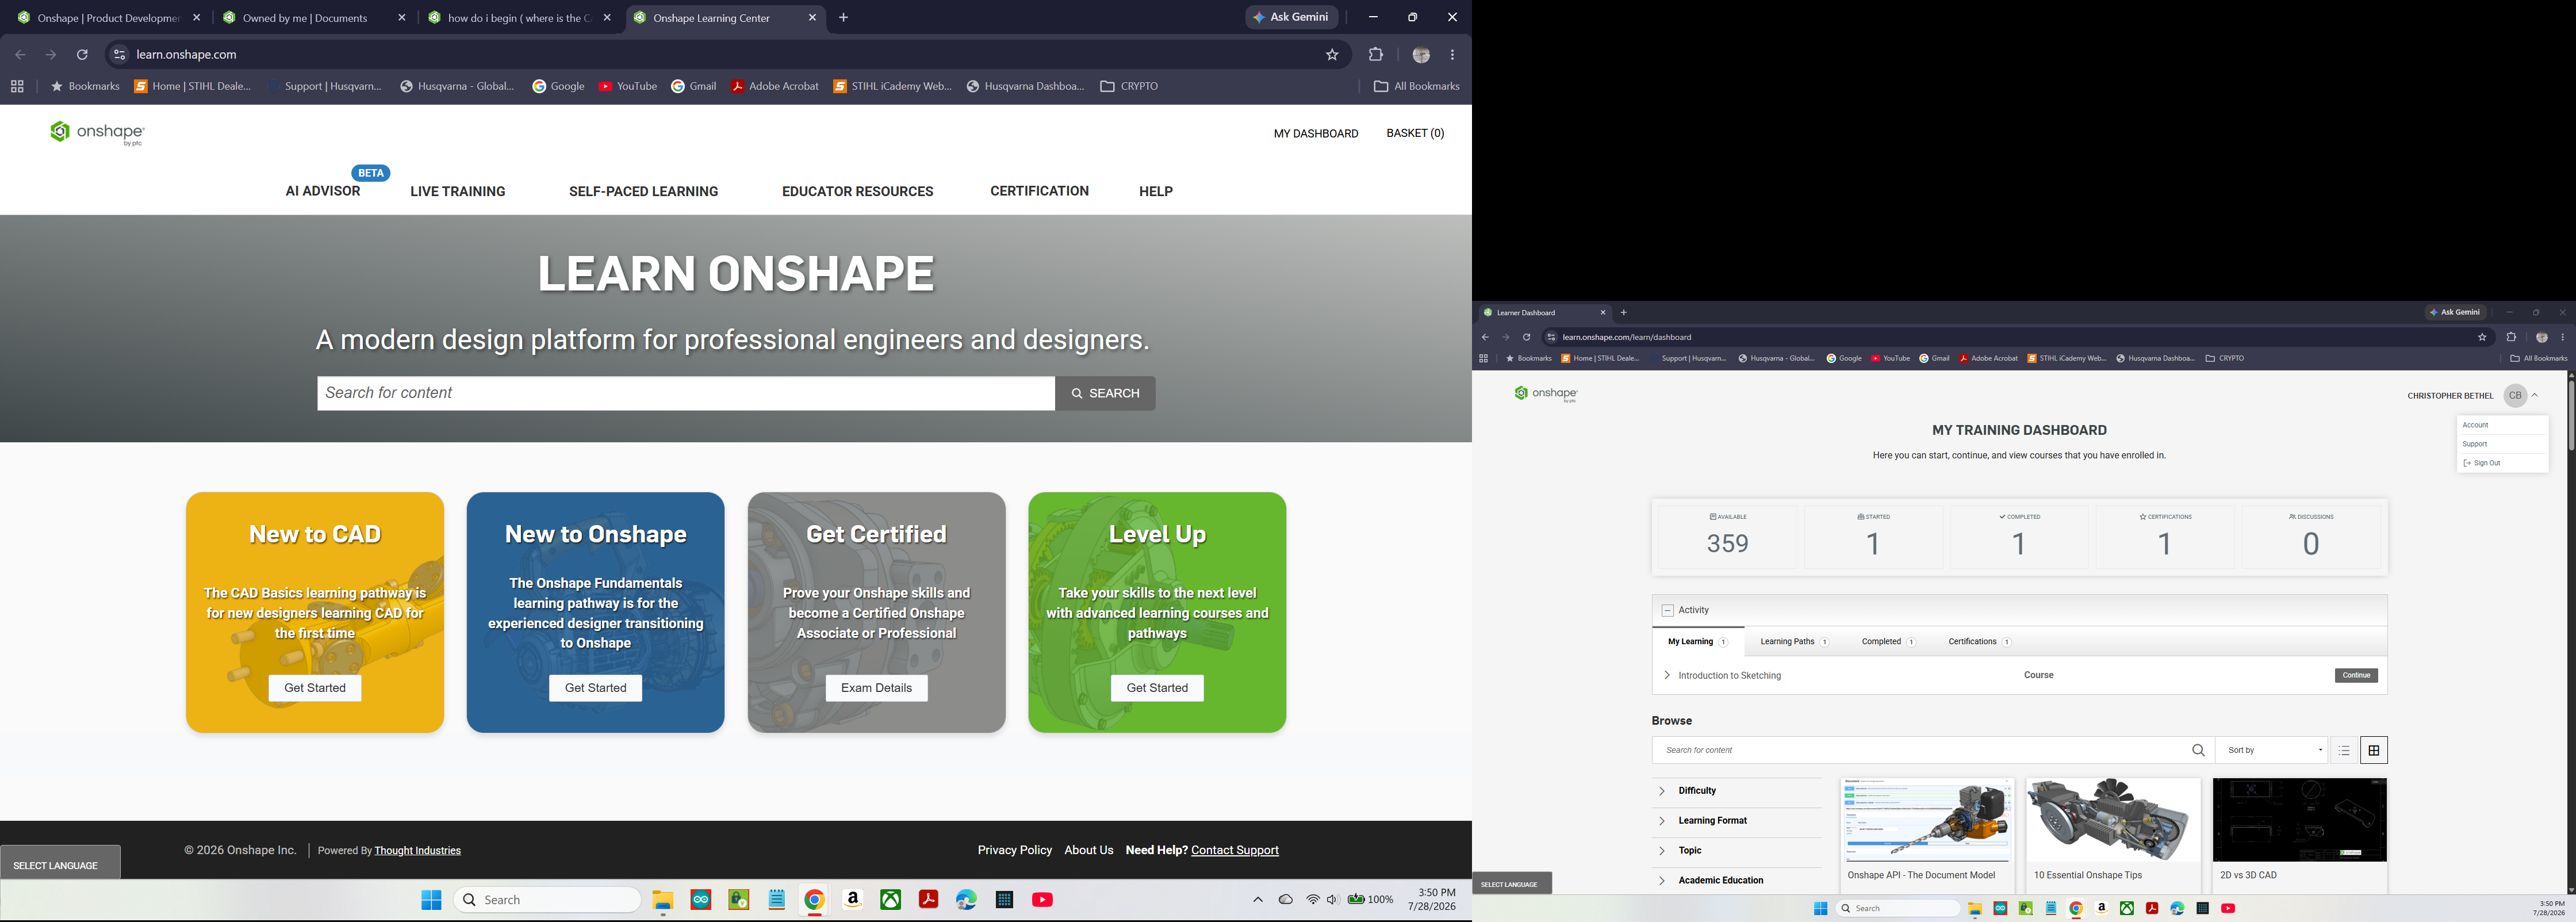The width and height of the screenshot is (2576, 922).
Task: Open the 10 Essential Onshape Tips course thumbnail
Action: 2113,820
